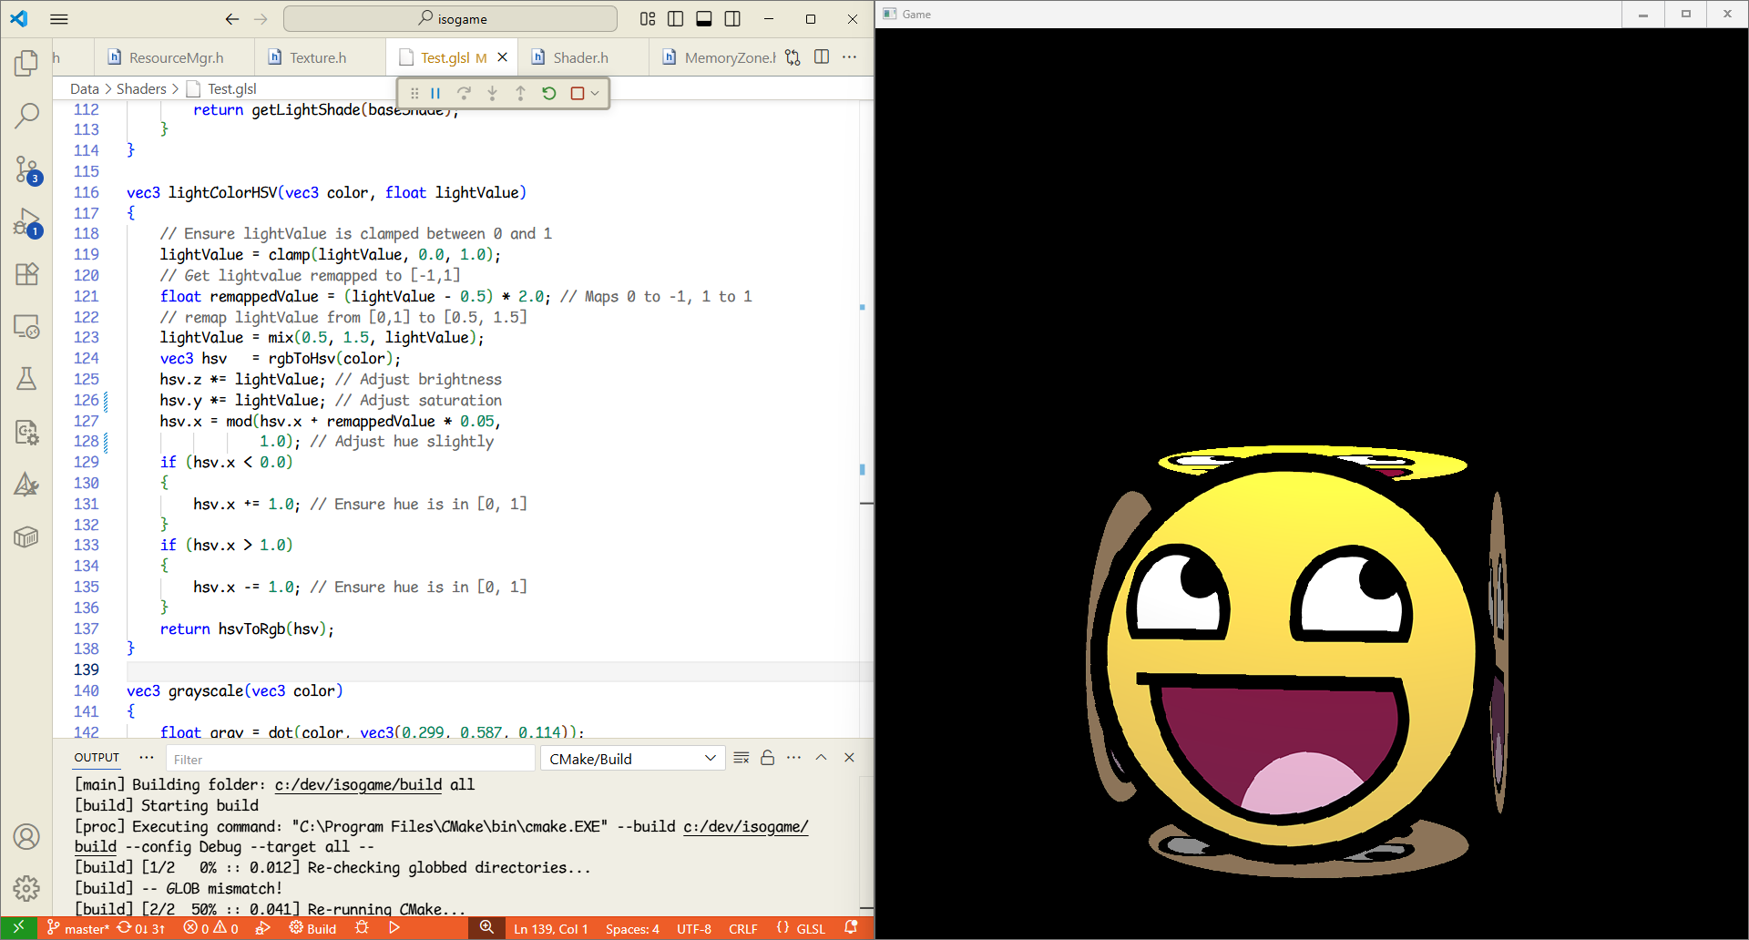Change indentation via Spaces: 4
Image resolution: width=1749 pixels, height=940 pixels.
point(632,928)
